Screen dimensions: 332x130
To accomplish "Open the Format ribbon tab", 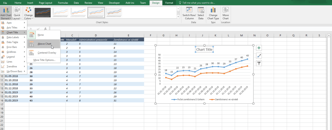I will (169, 3).
